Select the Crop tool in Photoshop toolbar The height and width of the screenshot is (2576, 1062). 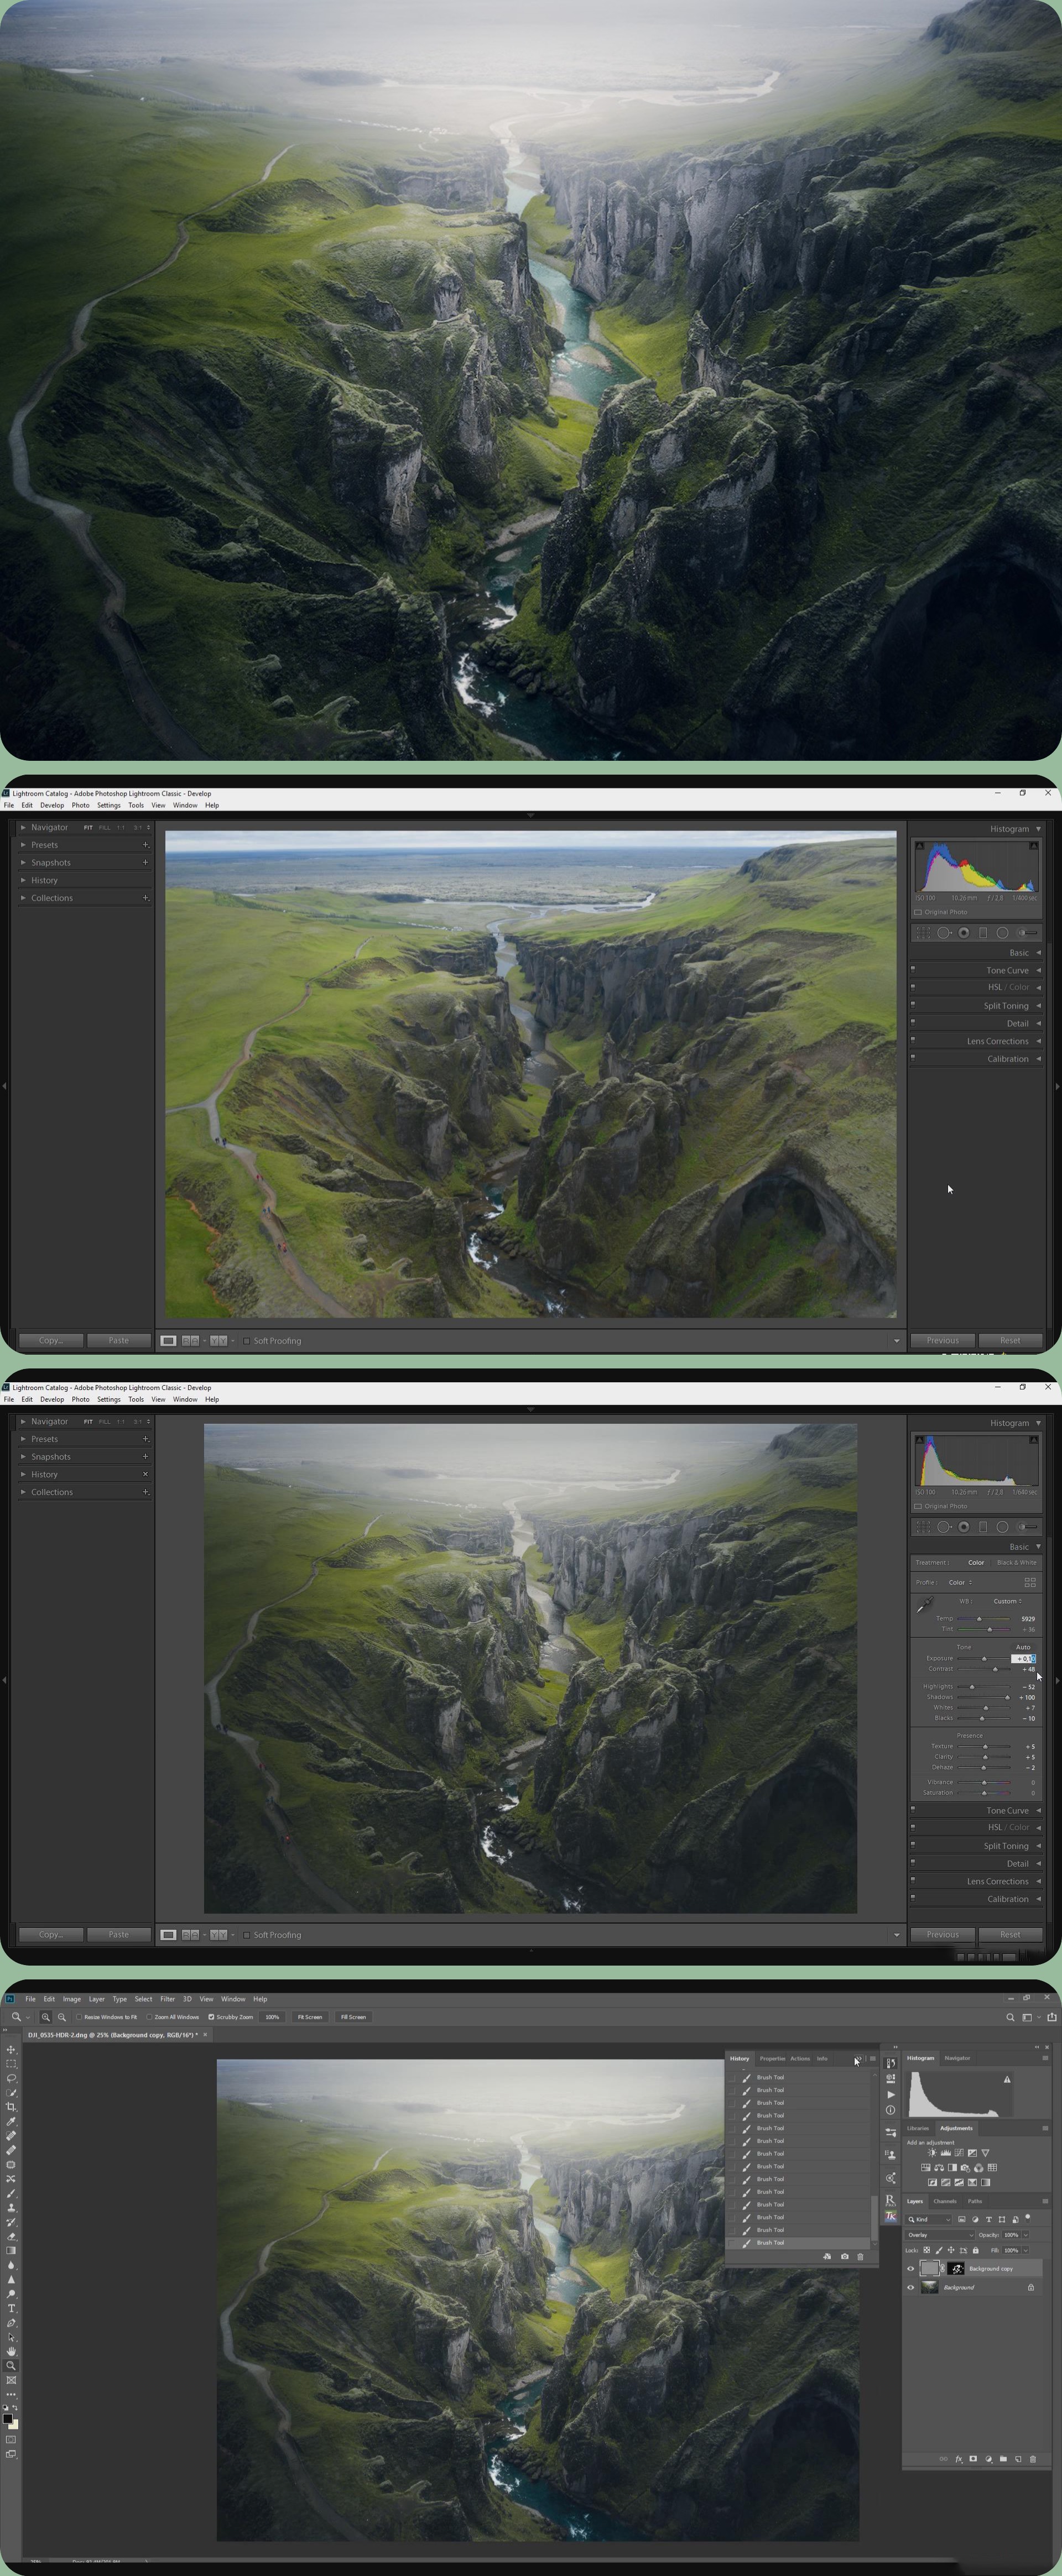coord(11,2107)
